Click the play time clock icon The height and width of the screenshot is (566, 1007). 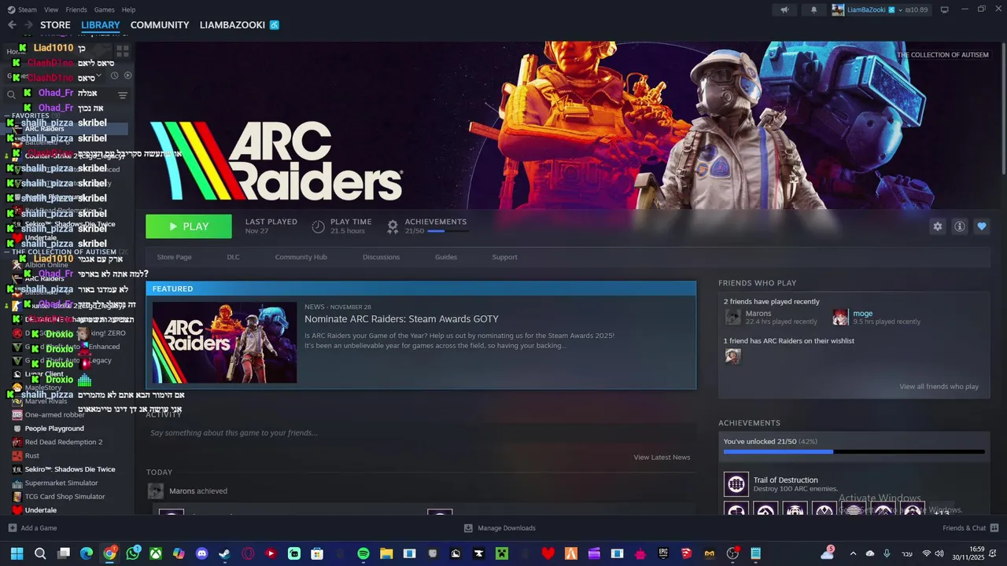pyautogui.click(x=318, y=226)
